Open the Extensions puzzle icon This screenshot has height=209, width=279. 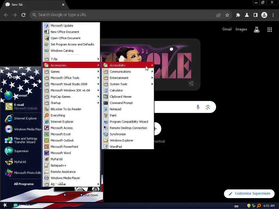(x=238, y=15)
